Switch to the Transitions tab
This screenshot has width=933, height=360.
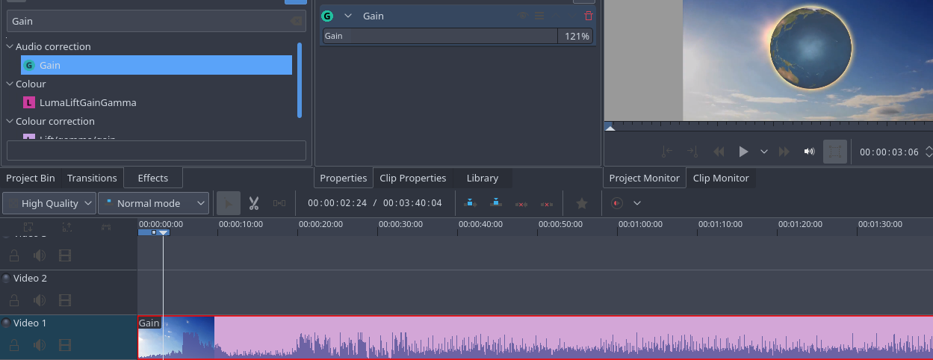coord(92,178)
